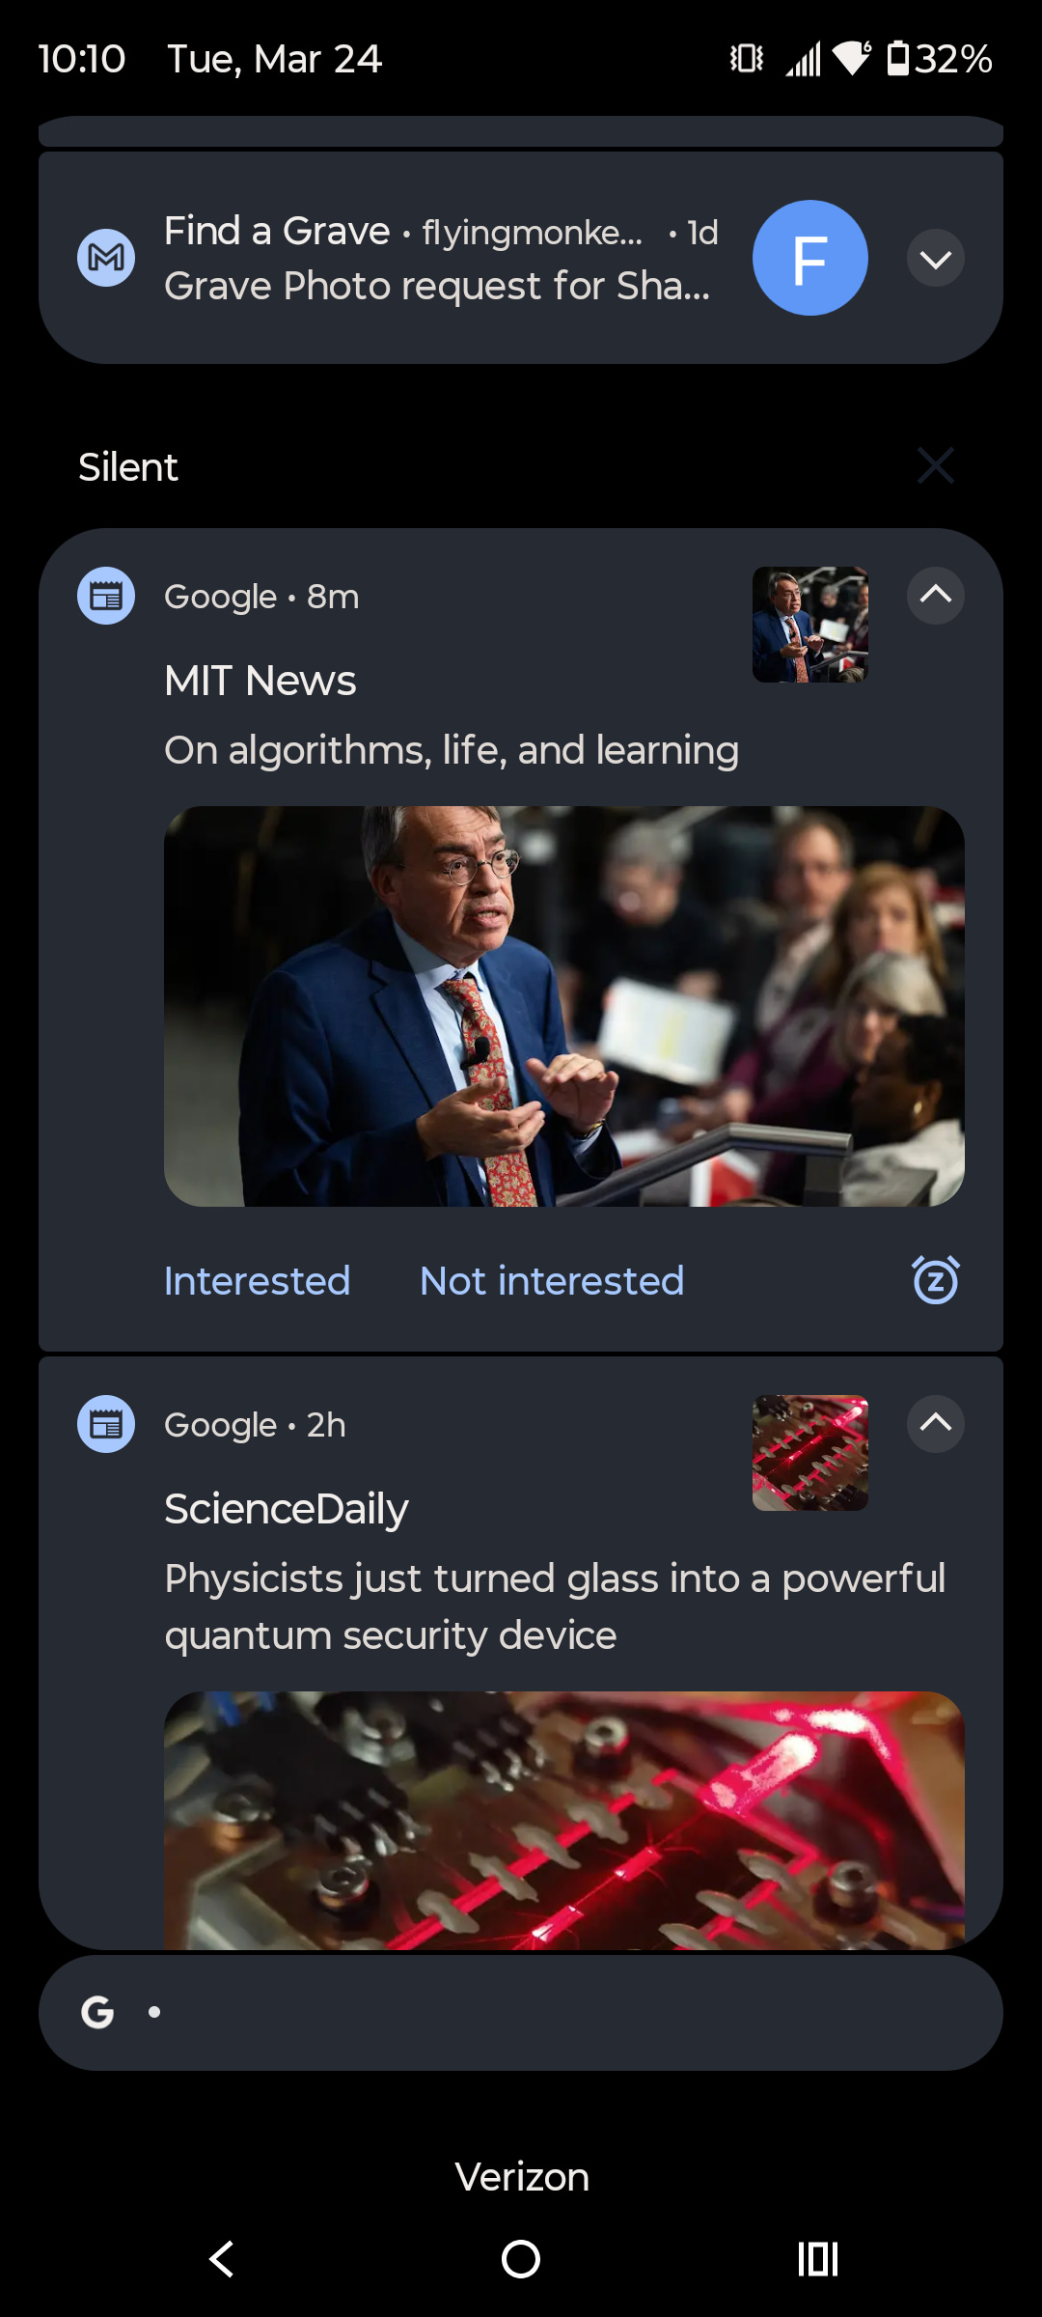Expand the Find a Grave notification
The width and height of the screenshot is (1042, 2317).
935,258
